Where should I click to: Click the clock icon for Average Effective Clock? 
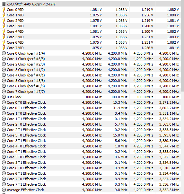point(4,190)
